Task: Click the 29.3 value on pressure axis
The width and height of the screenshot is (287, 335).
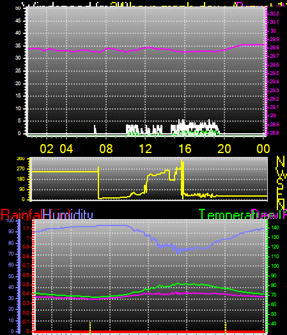Action: (274, 90)
